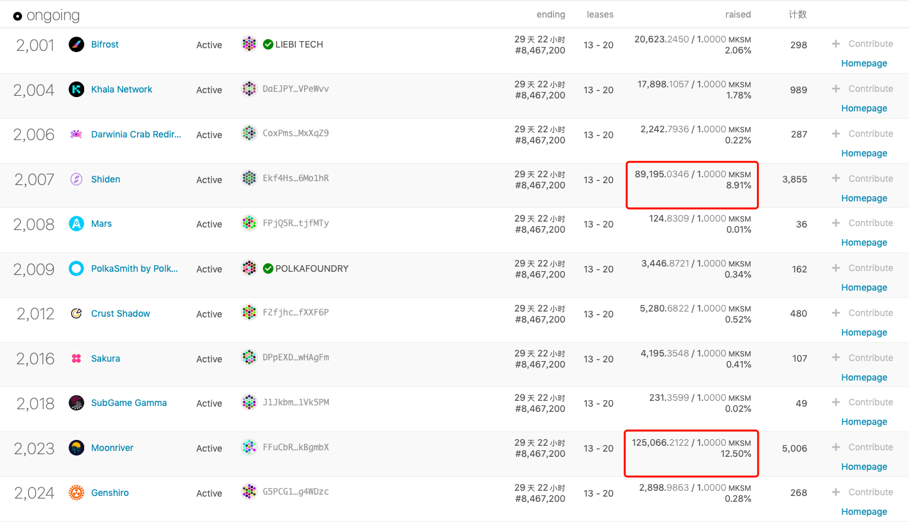The image size is (909, 522).
Task: Click green verified checkmark beside POLKAFOUNDRY
Action: pyautogui.click(x=268, y=268)
